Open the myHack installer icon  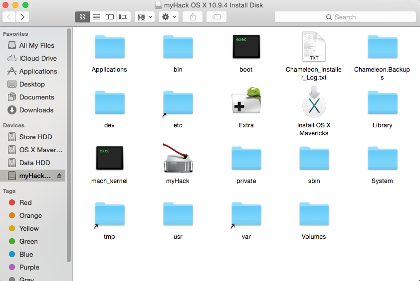pos(178,158)
